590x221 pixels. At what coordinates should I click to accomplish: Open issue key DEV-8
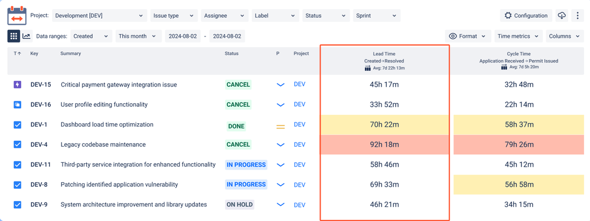[x=39, y=184]
